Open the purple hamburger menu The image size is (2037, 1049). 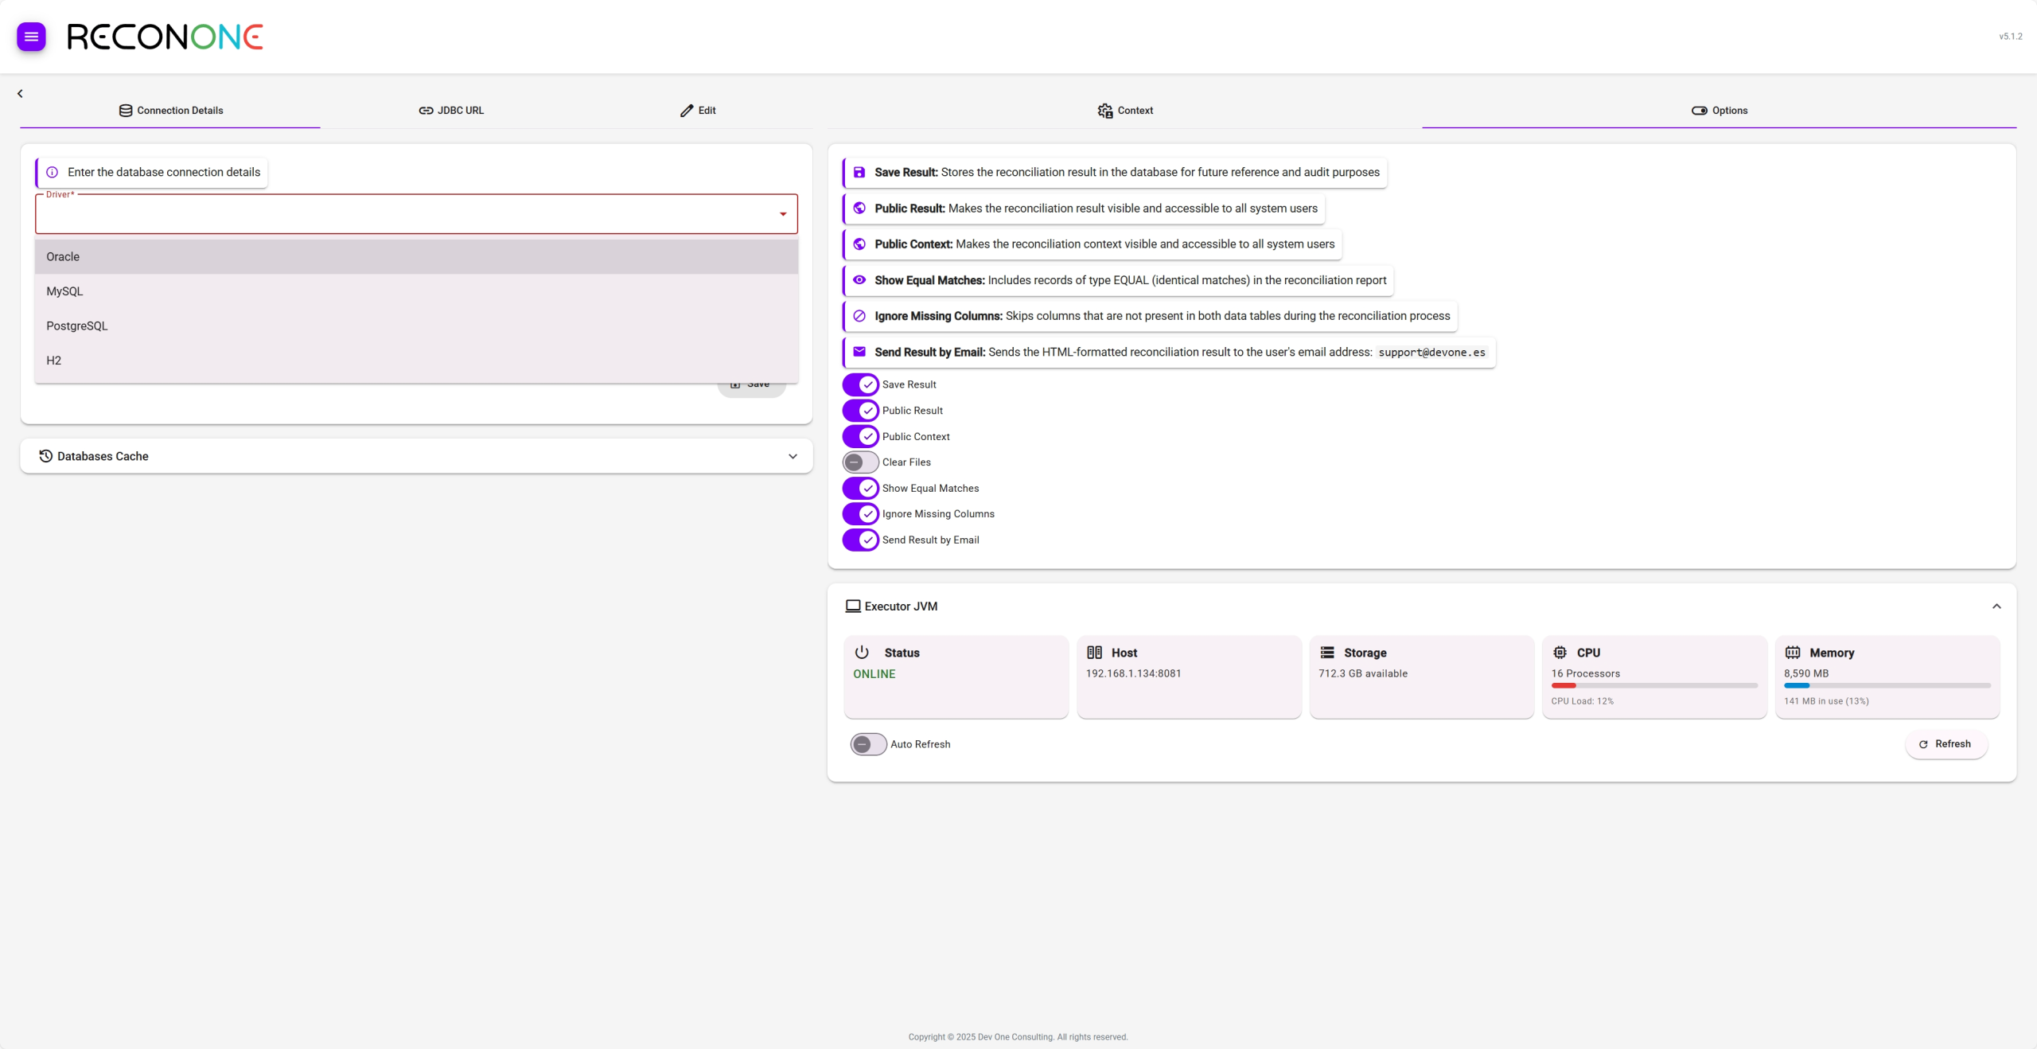[31, 37]
